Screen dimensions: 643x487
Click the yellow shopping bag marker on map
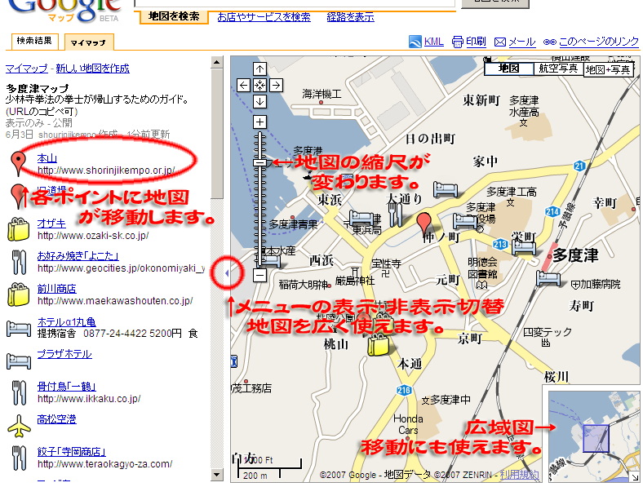378,343
